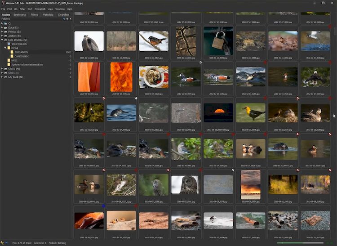The image size is (337, 246).
Task: Collapse the EOS_DIGITAL (G:) drive
Action: 2,40
